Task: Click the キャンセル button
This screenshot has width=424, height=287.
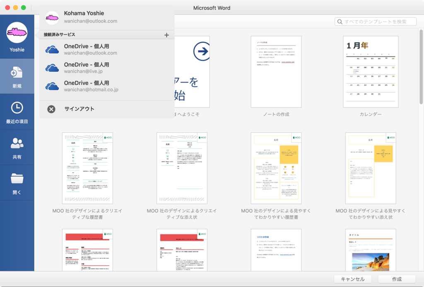Action: coord(353,279)
